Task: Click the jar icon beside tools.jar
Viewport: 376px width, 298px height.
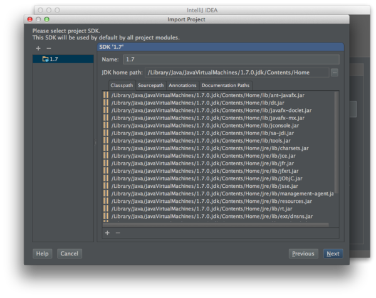Action: [x=106, y=140]
